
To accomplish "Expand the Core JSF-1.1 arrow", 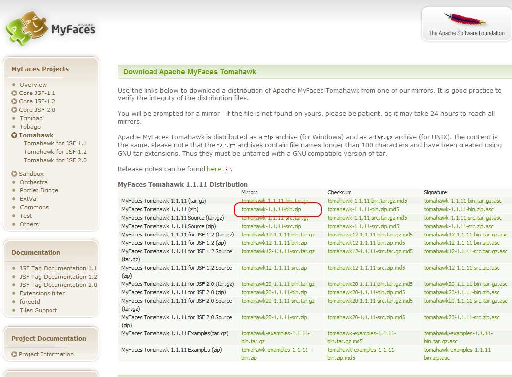I will [x=14, y=93].
